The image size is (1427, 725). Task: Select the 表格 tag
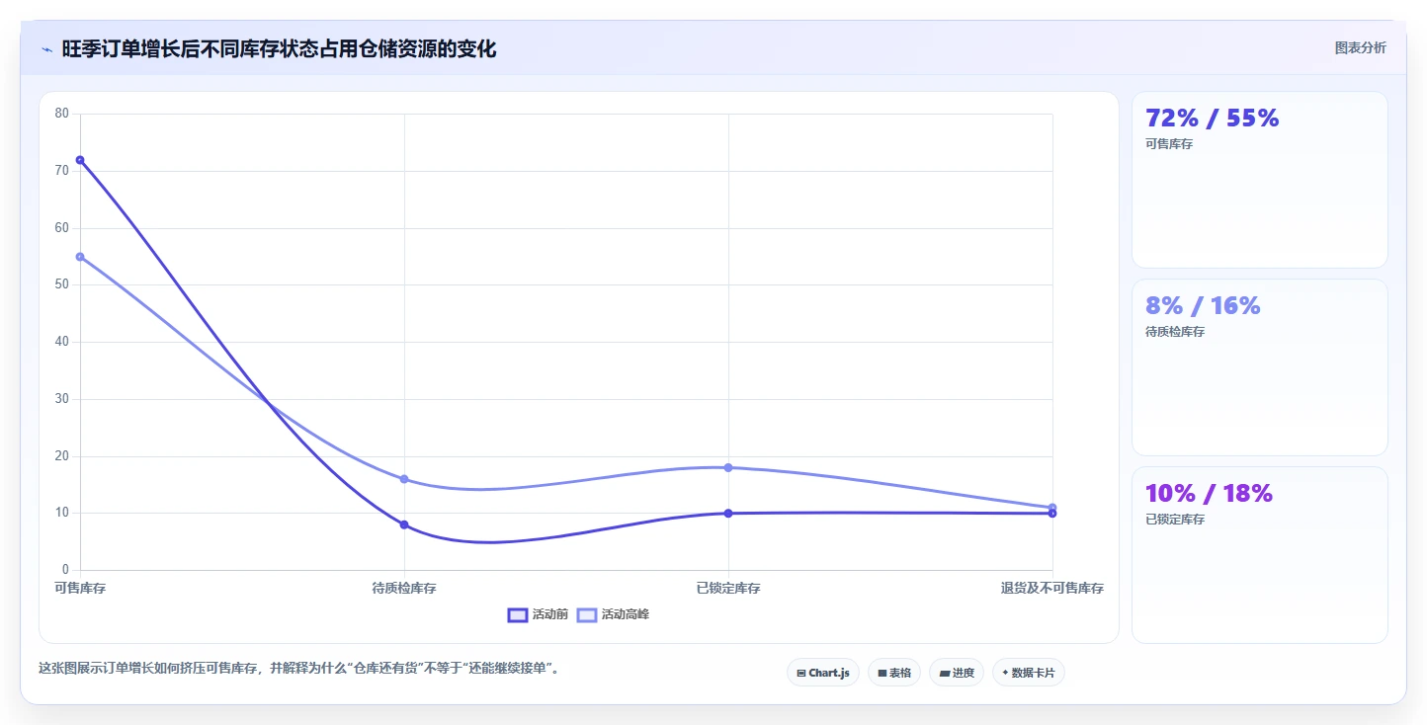point(894,673)
